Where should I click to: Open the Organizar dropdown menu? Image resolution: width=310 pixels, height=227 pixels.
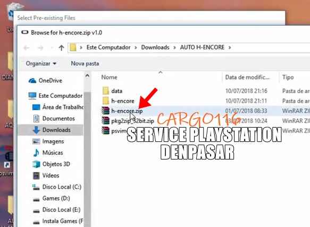coord(41,63)
